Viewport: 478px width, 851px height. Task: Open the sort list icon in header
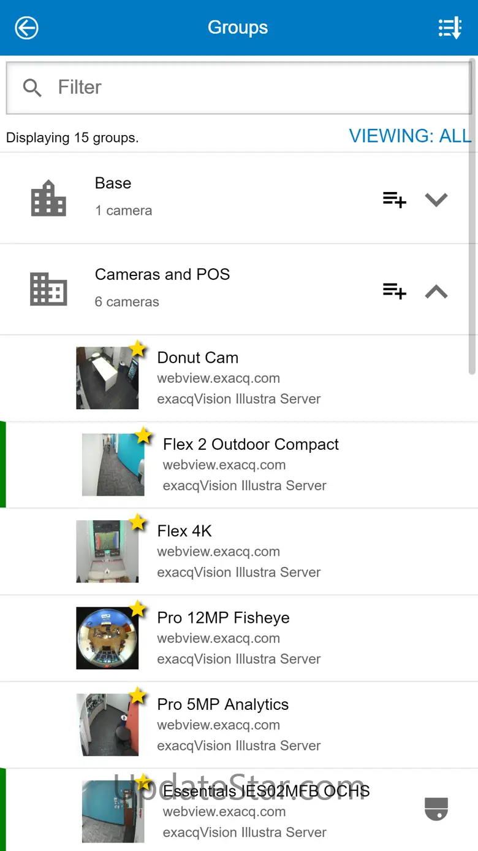(450, 28)
